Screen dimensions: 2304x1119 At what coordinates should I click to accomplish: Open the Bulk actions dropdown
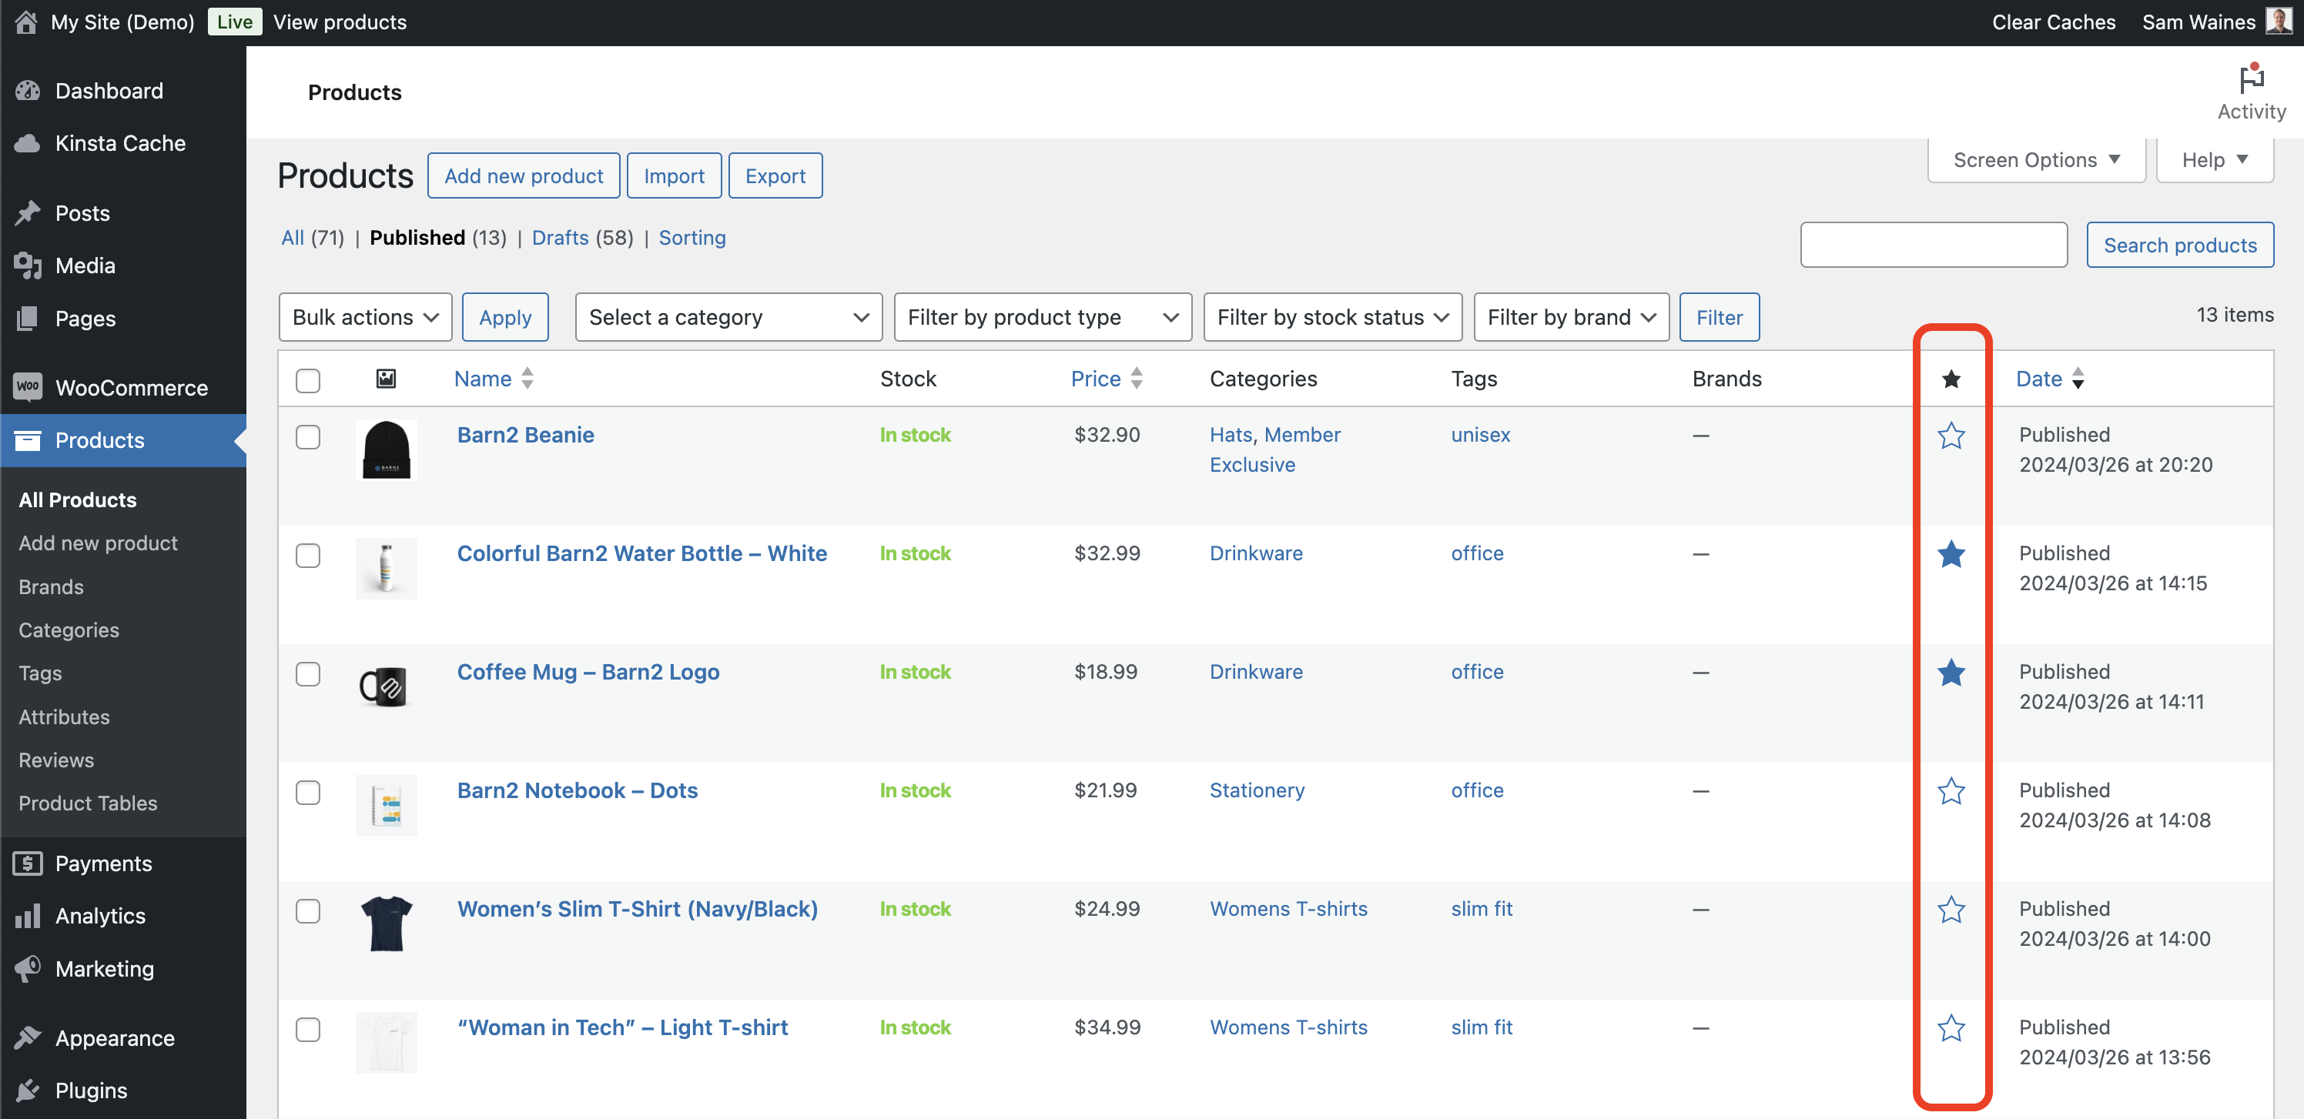tap(365, 316)
